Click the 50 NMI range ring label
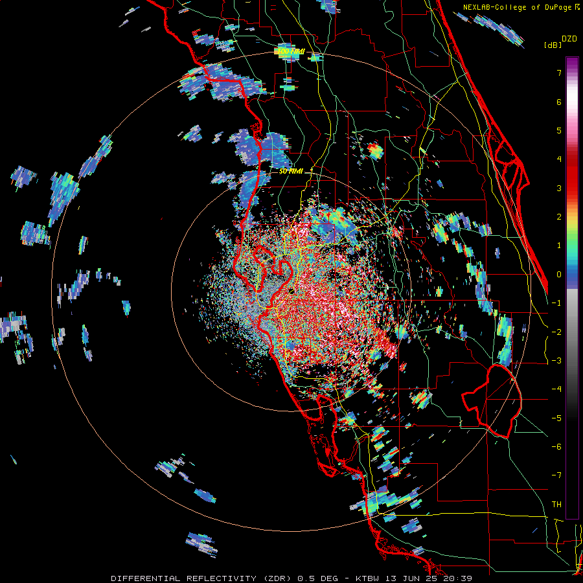This screenshot has width=583, height=583. [x=291, y=172]
